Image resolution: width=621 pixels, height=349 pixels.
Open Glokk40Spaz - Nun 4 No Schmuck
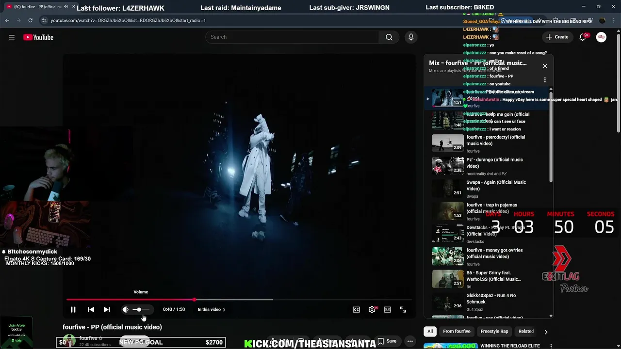coord(491,299)
